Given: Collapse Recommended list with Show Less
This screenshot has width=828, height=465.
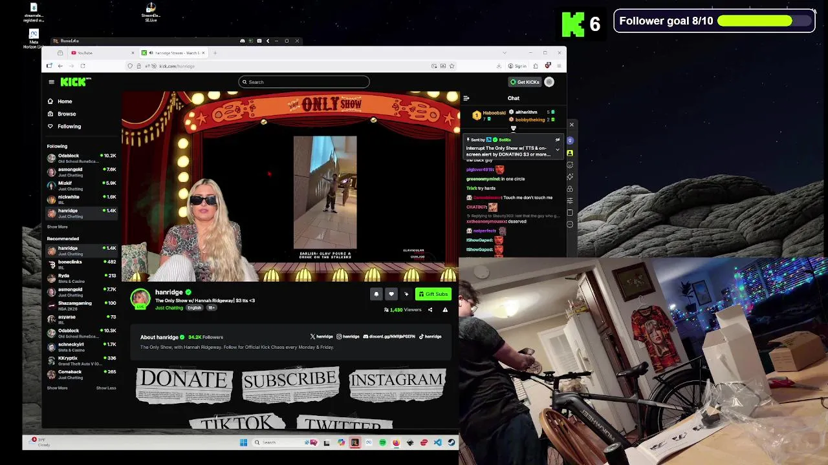Looking at the screenshot, I should [106, 388].
